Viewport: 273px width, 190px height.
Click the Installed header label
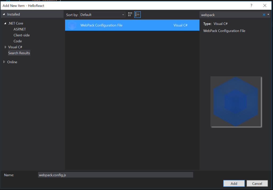coord(13,14)
